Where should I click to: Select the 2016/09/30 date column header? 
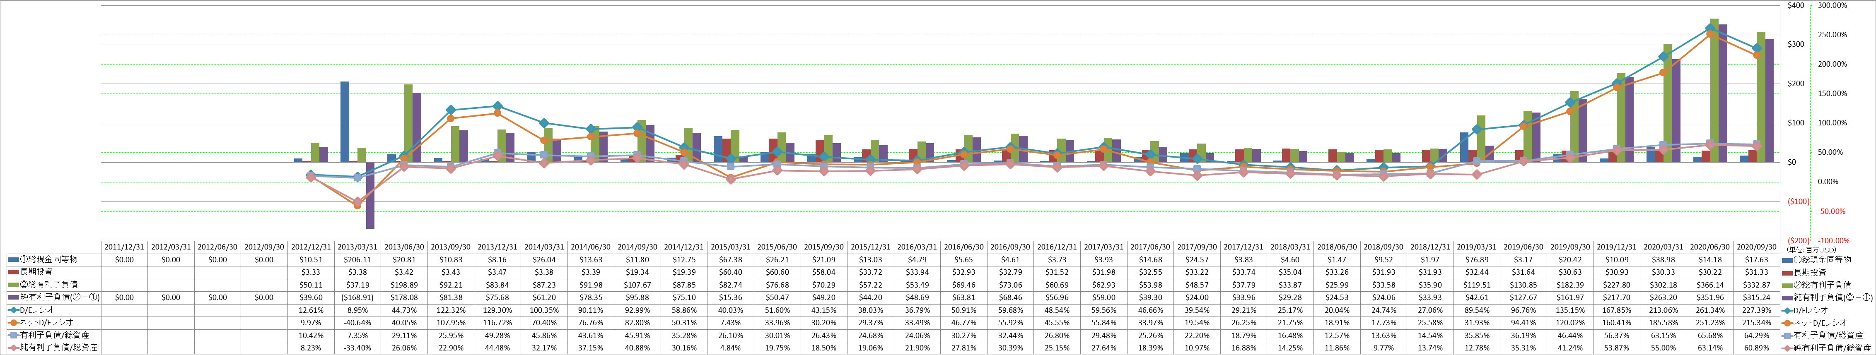pyautogui.click(x=1010, y=247)
